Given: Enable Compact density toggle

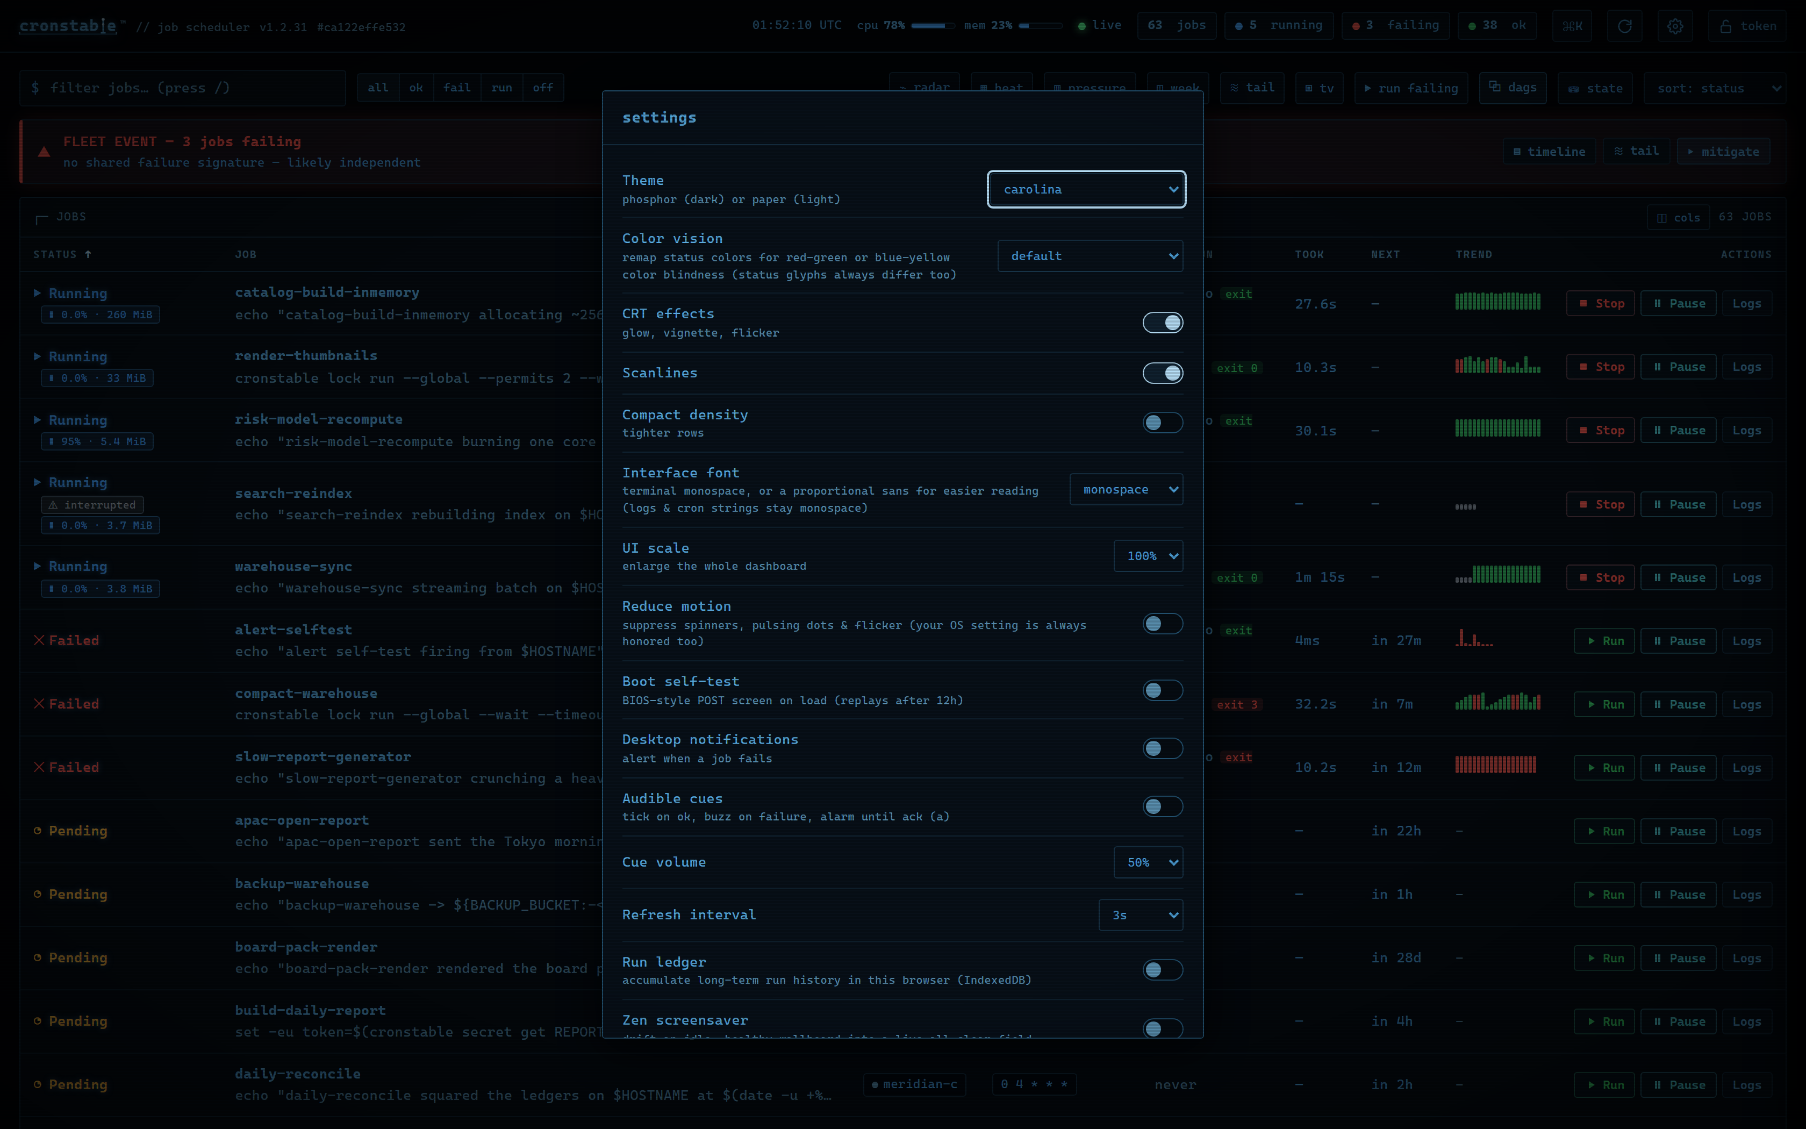Looking at the screenshot, I should point(1163,423).
